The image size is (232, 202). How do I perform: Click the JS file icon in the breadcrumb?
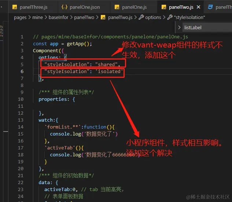click(103, 18)
